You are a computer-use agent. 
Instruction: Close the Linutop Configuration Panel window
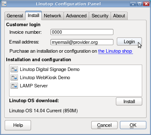(146, 4)
